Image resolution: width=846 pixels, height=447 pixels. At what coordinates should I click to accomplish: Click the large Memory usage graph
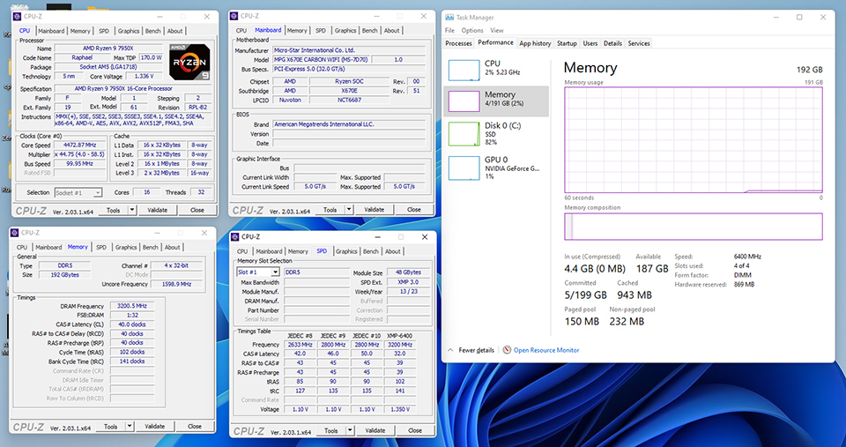click(x=694, y=139)
